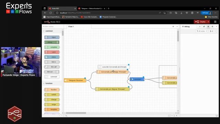Open a new browser tab

coord(109,8)
